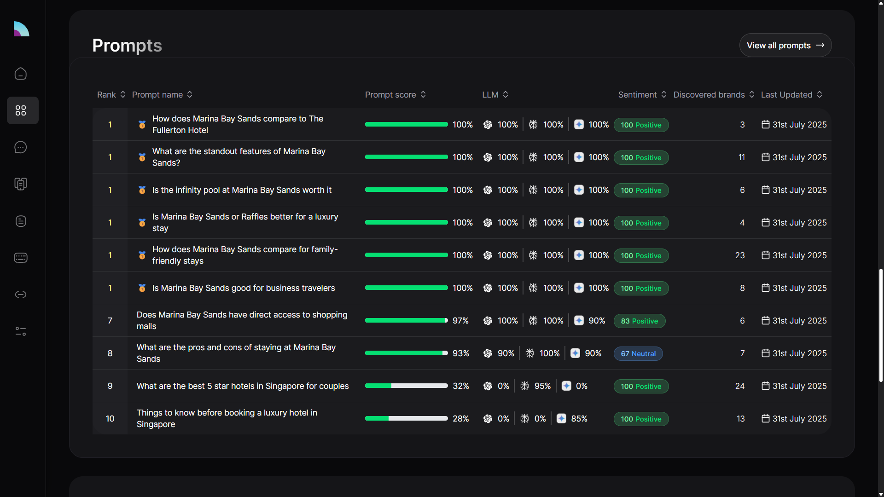Screen dimensions: 884x497
Task: Sort table by Rank column
Action: coord(111,94)
